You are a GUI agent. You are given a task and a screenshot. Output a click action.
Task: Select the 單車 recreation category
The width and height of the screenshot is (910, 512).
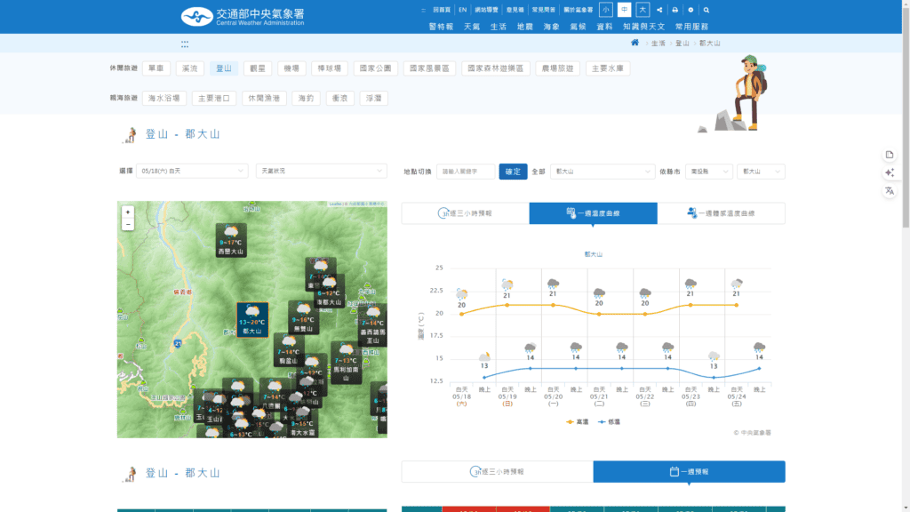point(156,68)
